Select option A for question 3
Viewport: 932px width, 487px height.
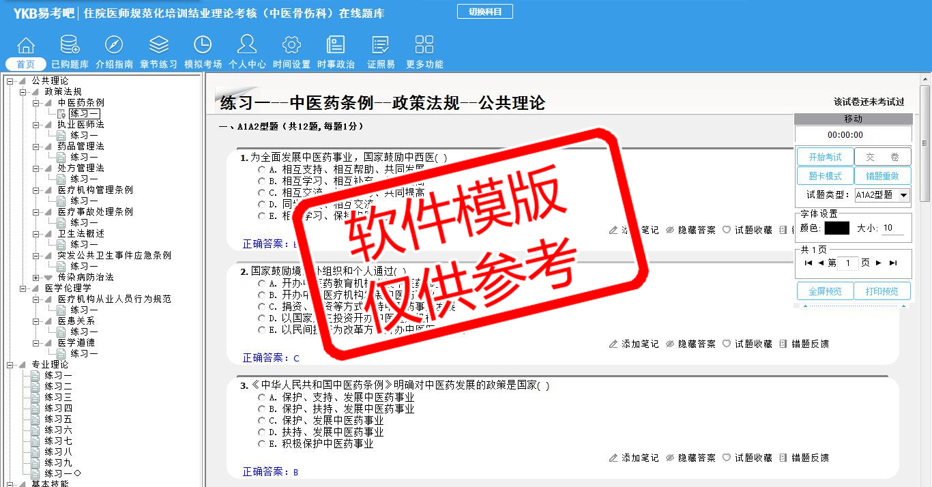(261, 398)
